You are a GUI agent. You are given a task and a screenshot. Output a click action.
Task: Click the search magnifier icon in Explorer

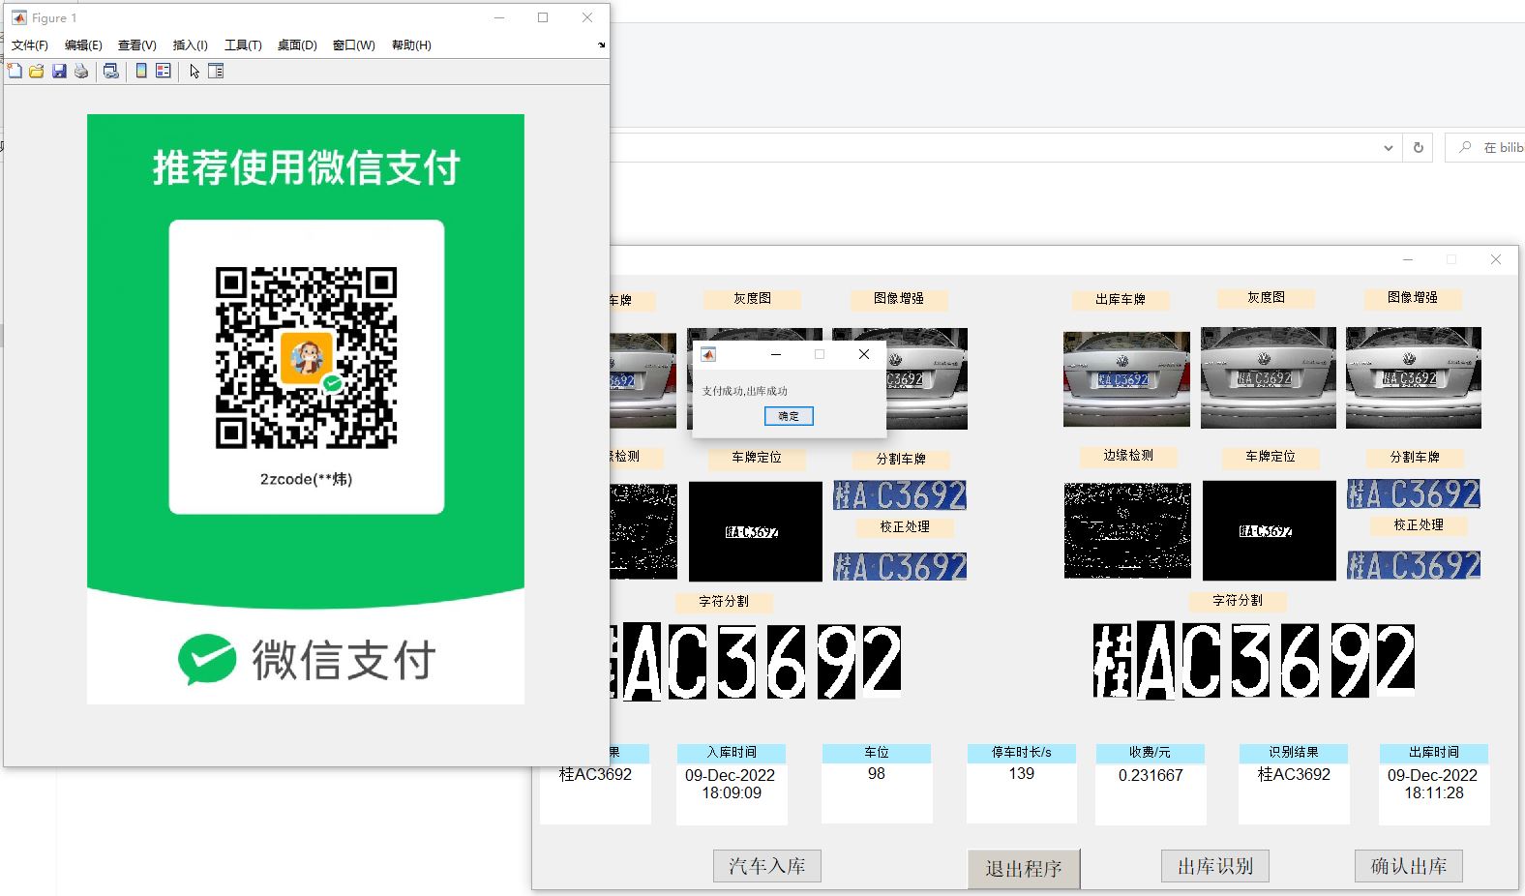coord(1465,147)
